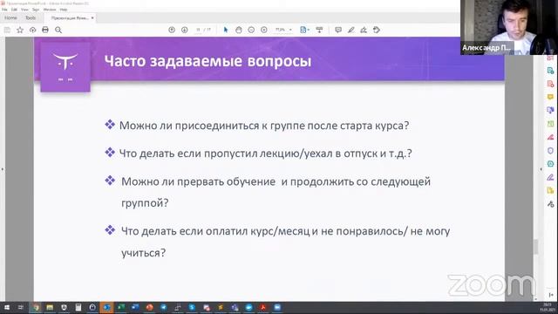Image resolution: width=558 pixels, height=314 pixels.
Task: Open the yellow Comment tool in right pane
Action: coord(550,97)
